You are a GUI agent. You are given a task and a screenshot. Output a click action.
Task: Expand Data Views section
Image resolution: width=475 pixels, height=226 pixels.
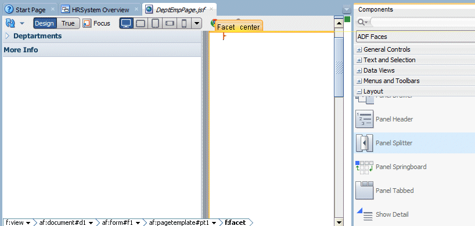point(359,71)
